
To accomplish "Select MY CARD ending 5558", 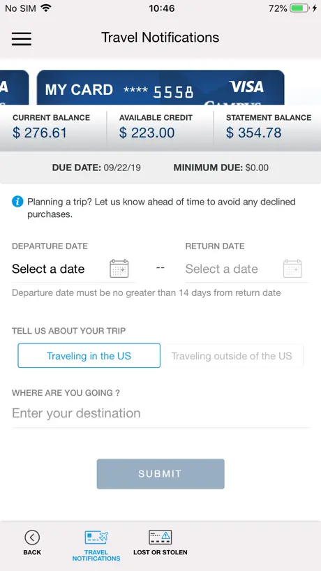I will (160, 87).
